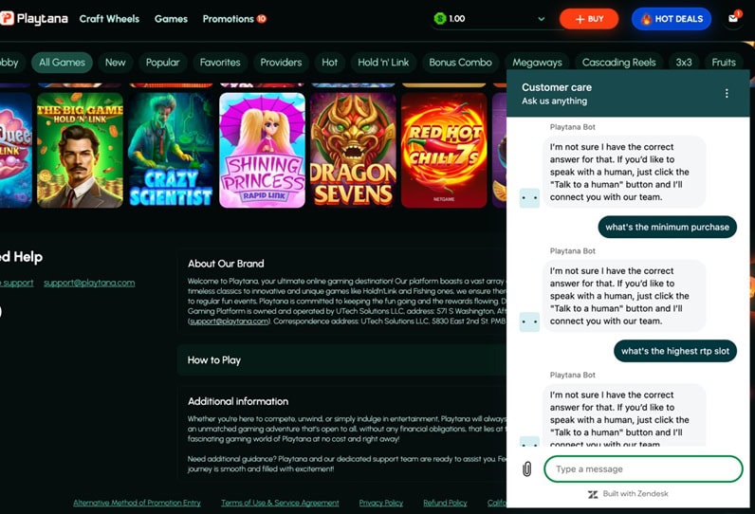
Task: Click the attachment paperclip icon
Action: [x=527, y=468]
